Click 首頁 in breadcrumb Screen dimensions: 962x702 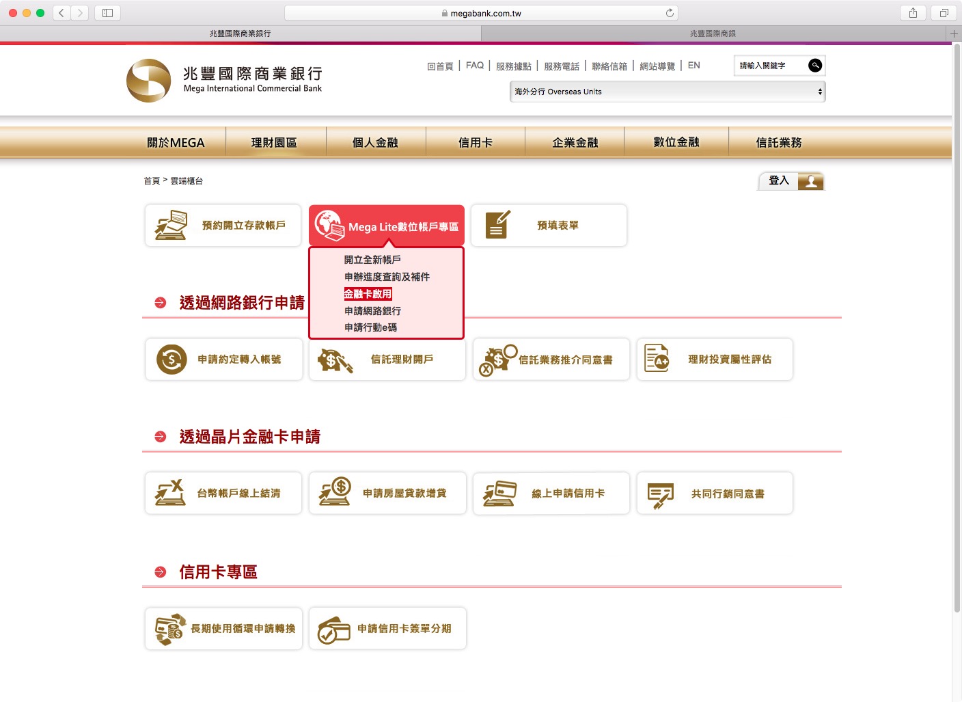152,181
